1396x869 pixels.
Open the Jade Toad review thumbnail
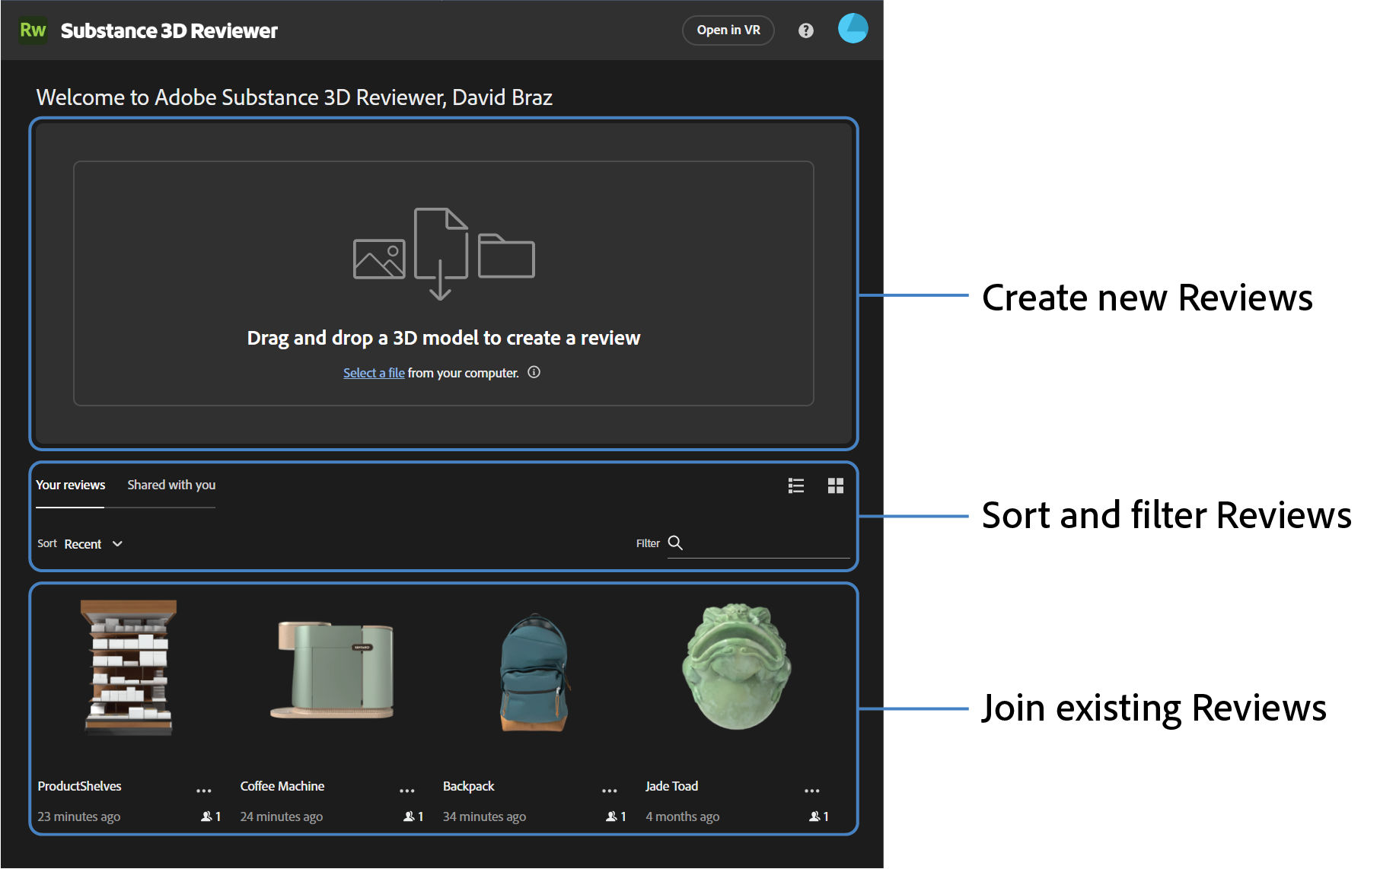737,667
